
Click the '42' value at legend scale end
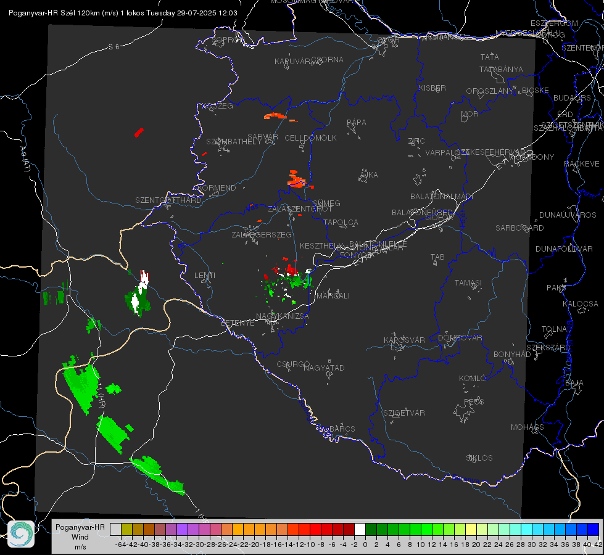(x=598, y=545)
